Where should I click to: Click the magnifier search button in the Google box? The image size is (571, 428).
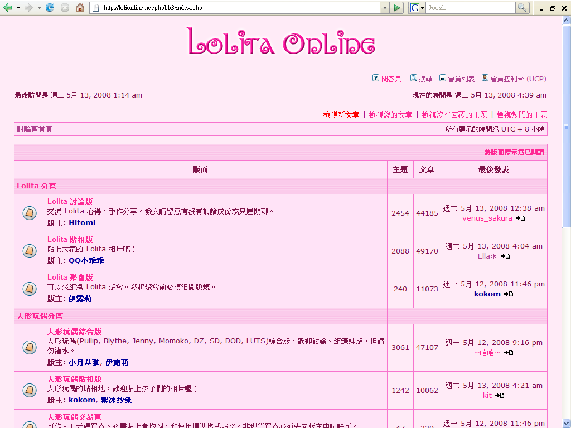coord(522,8)
